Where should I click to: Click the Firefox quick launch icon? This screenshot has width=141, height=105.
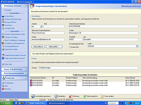point(23,103)
